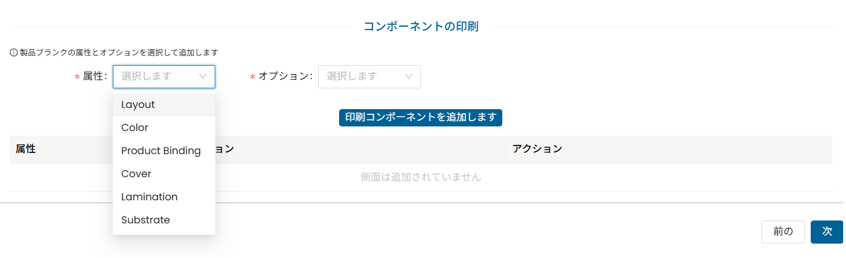The height and width of the screenshot is (258, 846).
Task: Click the 属性 table column header
Action: (x=25, y=149)
